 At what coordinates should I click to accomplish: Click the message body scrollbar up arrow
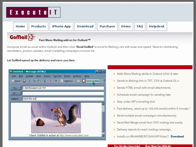[x=103, y=104]
